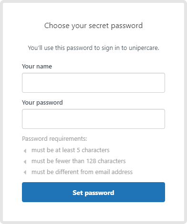Image resolution: width=187 pixels, height=224 pixels.
Task: Click the must be at least 5 characters requirement
Action: tap(71, 150)
